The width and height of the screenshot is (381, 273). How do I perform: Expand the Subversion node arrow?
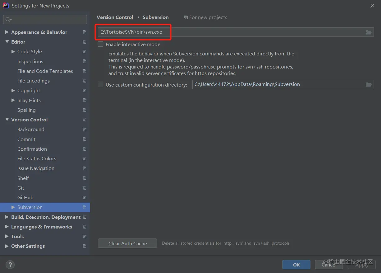13,207
